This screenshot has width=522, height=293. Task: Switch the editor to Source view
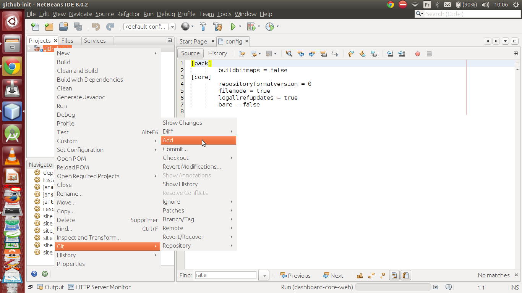coord(190,53)
